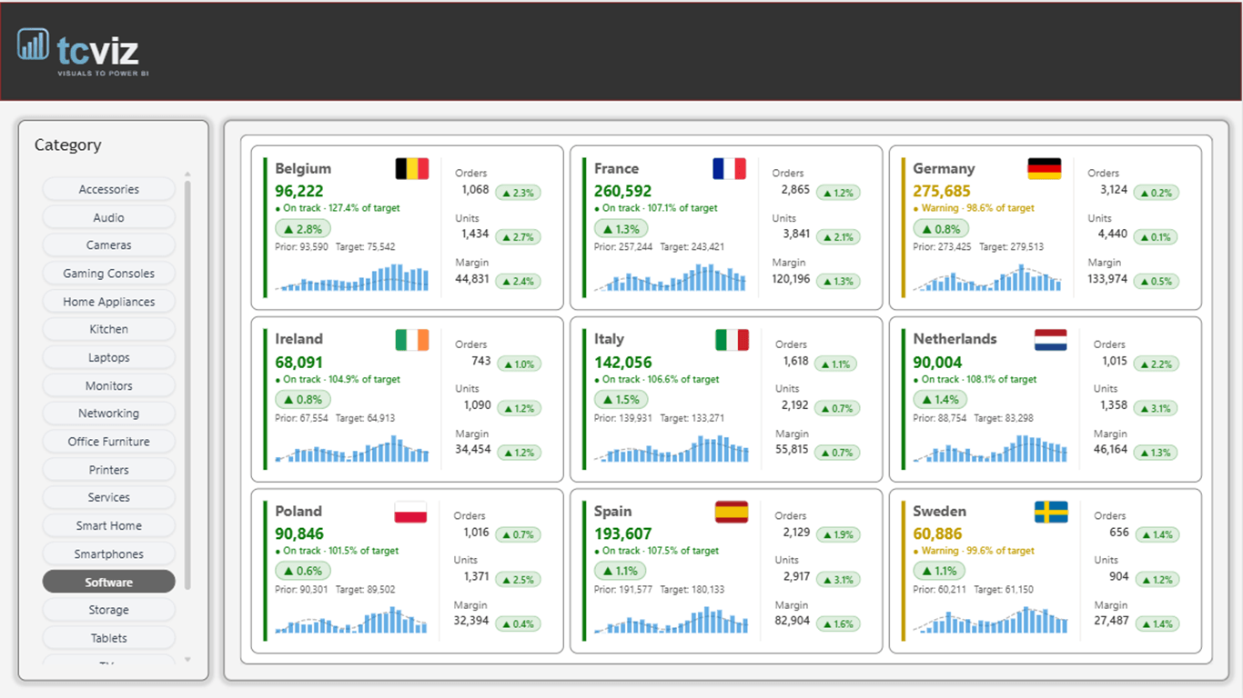Click Spain's 1.6% margin change badge
This screenshot has height=698, width=1243.
837,624
